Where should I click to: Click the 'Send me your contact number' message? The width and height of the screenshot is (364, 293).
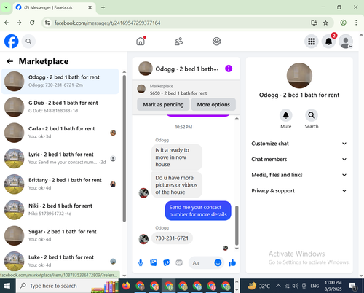(198, 211)
